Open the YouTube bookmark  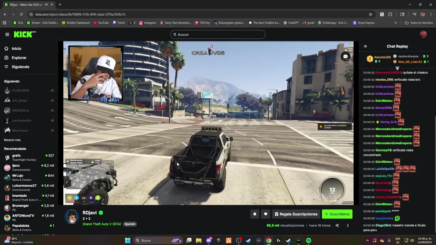point(101,23)
